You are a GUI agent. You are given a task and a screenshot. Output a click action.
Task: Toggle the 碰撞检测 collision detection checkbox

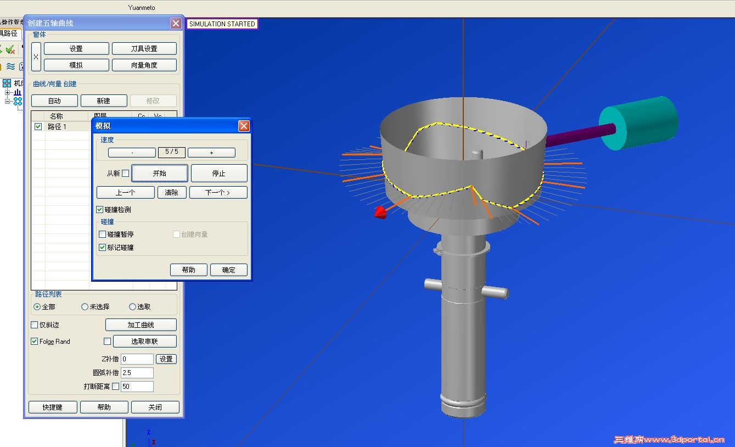coord(100,210)
